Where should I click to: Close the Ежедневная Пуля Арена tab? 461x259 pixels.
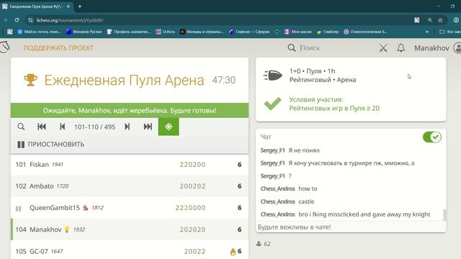(x=68, y=6)
